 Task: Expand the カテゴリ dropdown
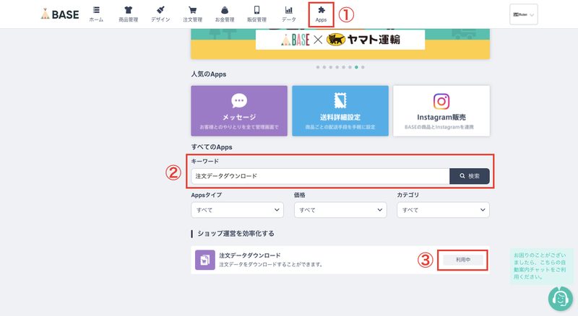(443, 210)
